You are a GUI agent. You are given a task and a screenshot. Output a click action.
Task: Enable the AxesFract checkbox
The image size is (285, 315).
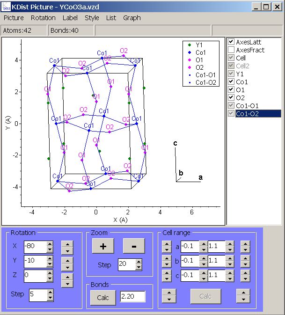tap(231, 50)
